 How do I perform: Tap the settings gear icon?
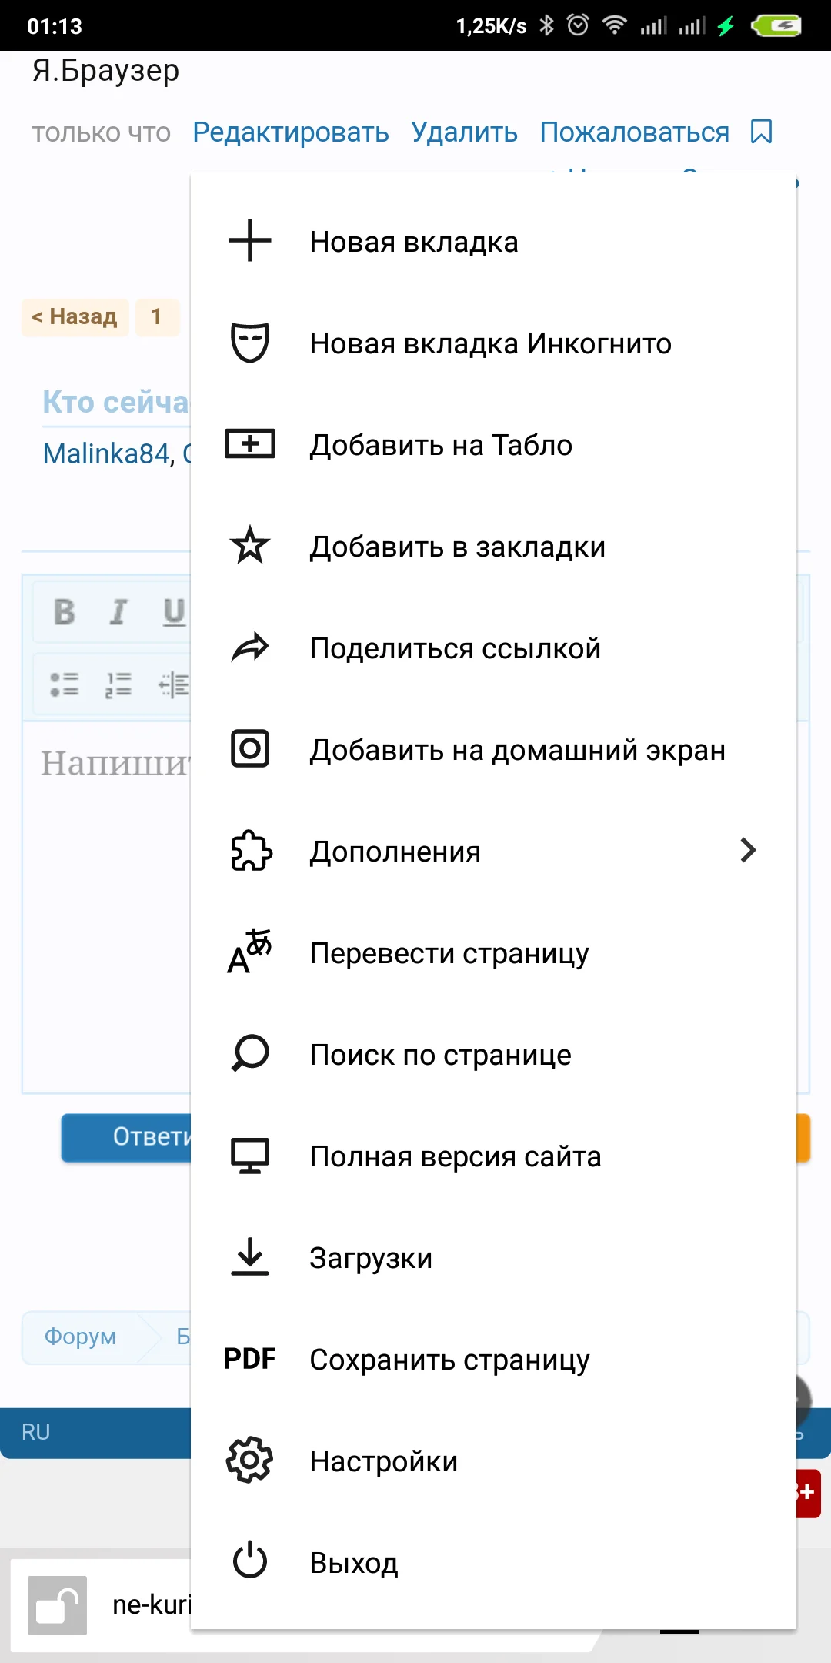click(x=250, y=1460)
